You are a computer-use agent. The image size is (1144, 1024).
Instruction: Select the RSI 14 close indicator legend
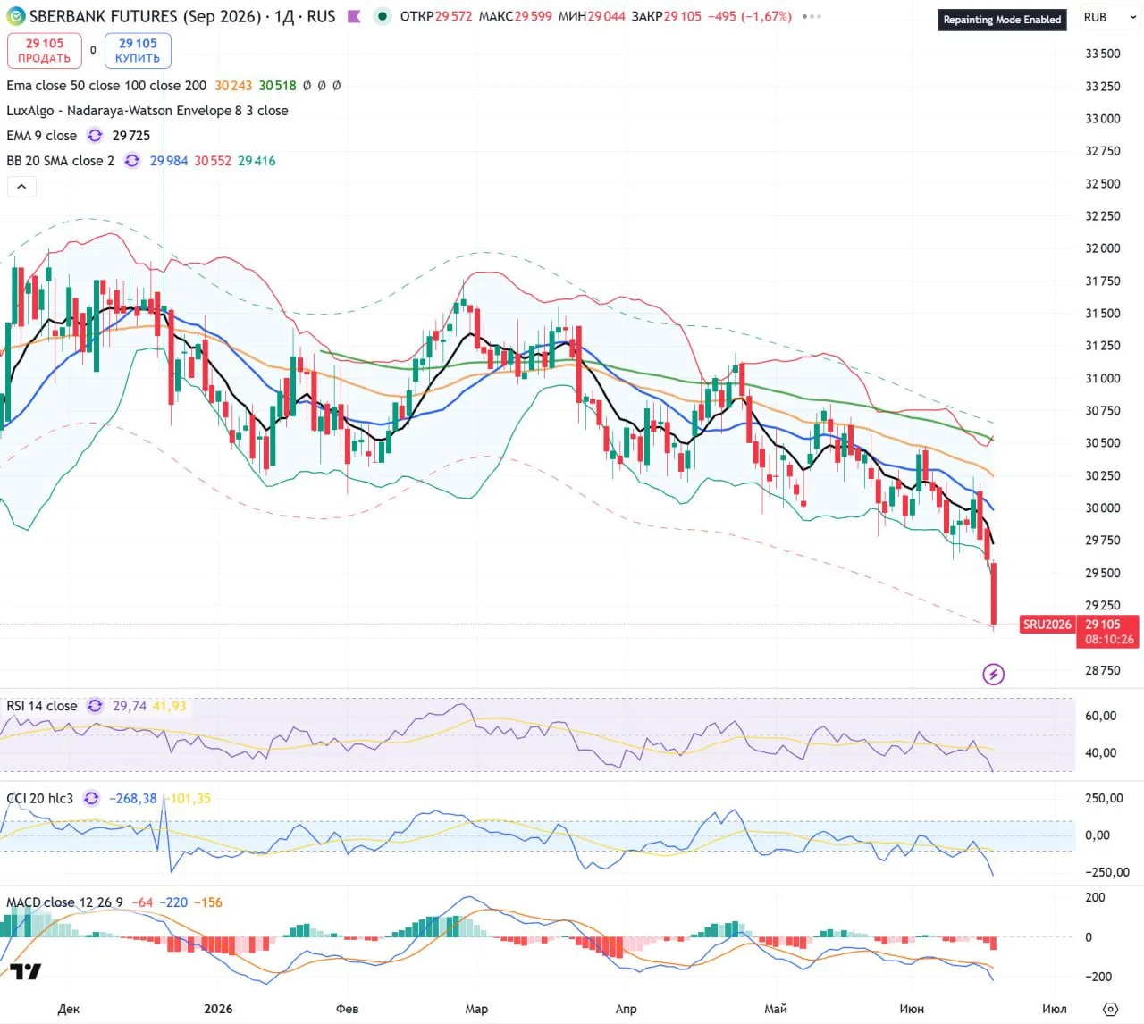click(42, 706)
